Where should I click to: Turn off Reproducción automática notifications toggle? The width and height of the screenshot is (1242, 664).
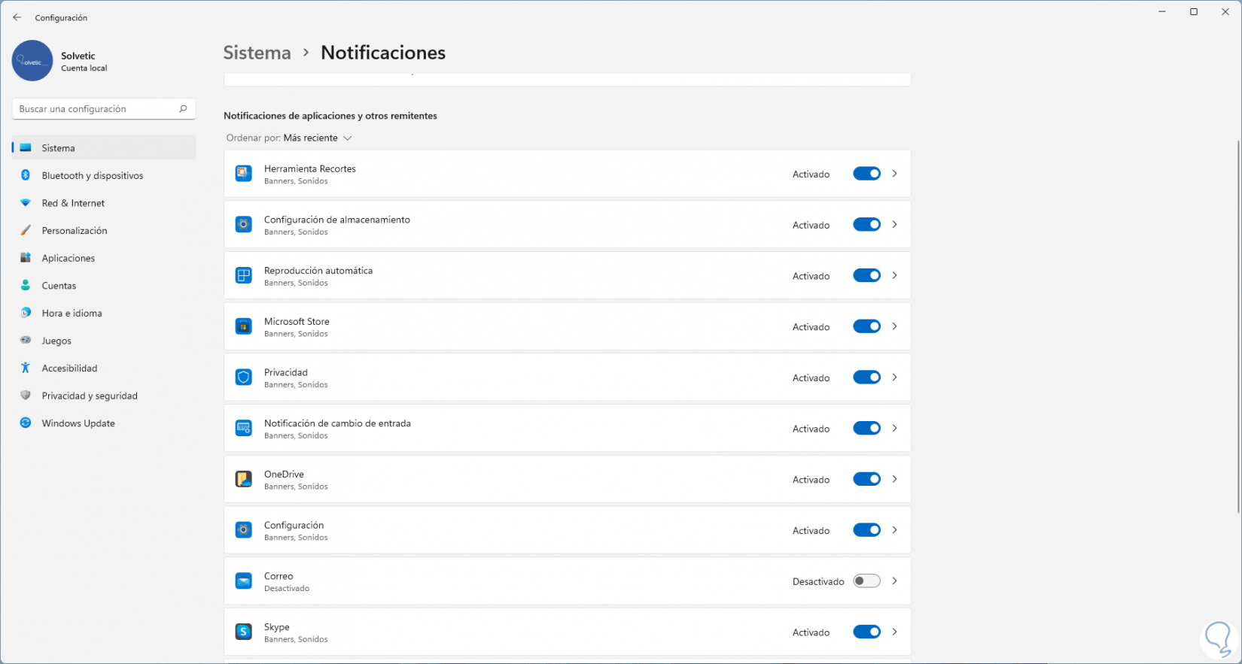(x=866, y=275)
